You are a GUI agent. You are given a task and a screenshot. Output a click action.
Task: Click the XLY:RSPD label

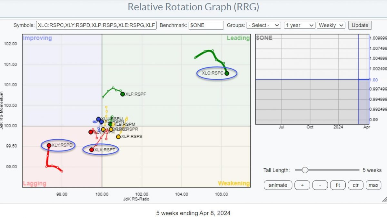[62, 145]
